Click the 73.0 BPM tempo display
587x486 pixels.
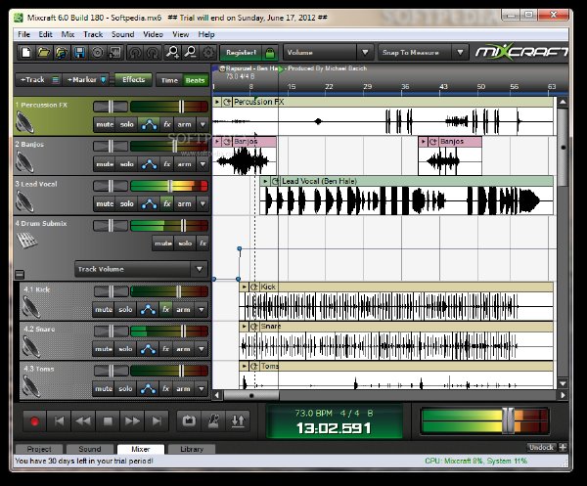pyautogui.click(x=313, y=413)
